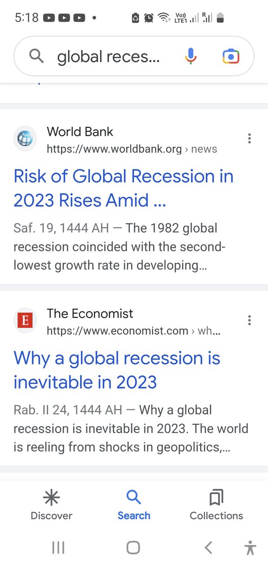Open more options for The Economist result
The image size is (268, 568).
(249, 320)
